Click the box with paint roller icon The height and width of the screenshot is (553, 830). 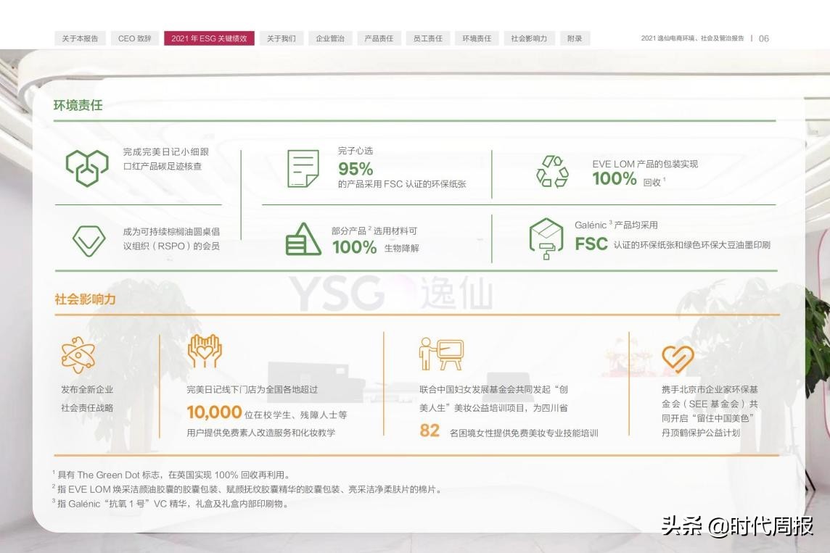coord(546,238)
